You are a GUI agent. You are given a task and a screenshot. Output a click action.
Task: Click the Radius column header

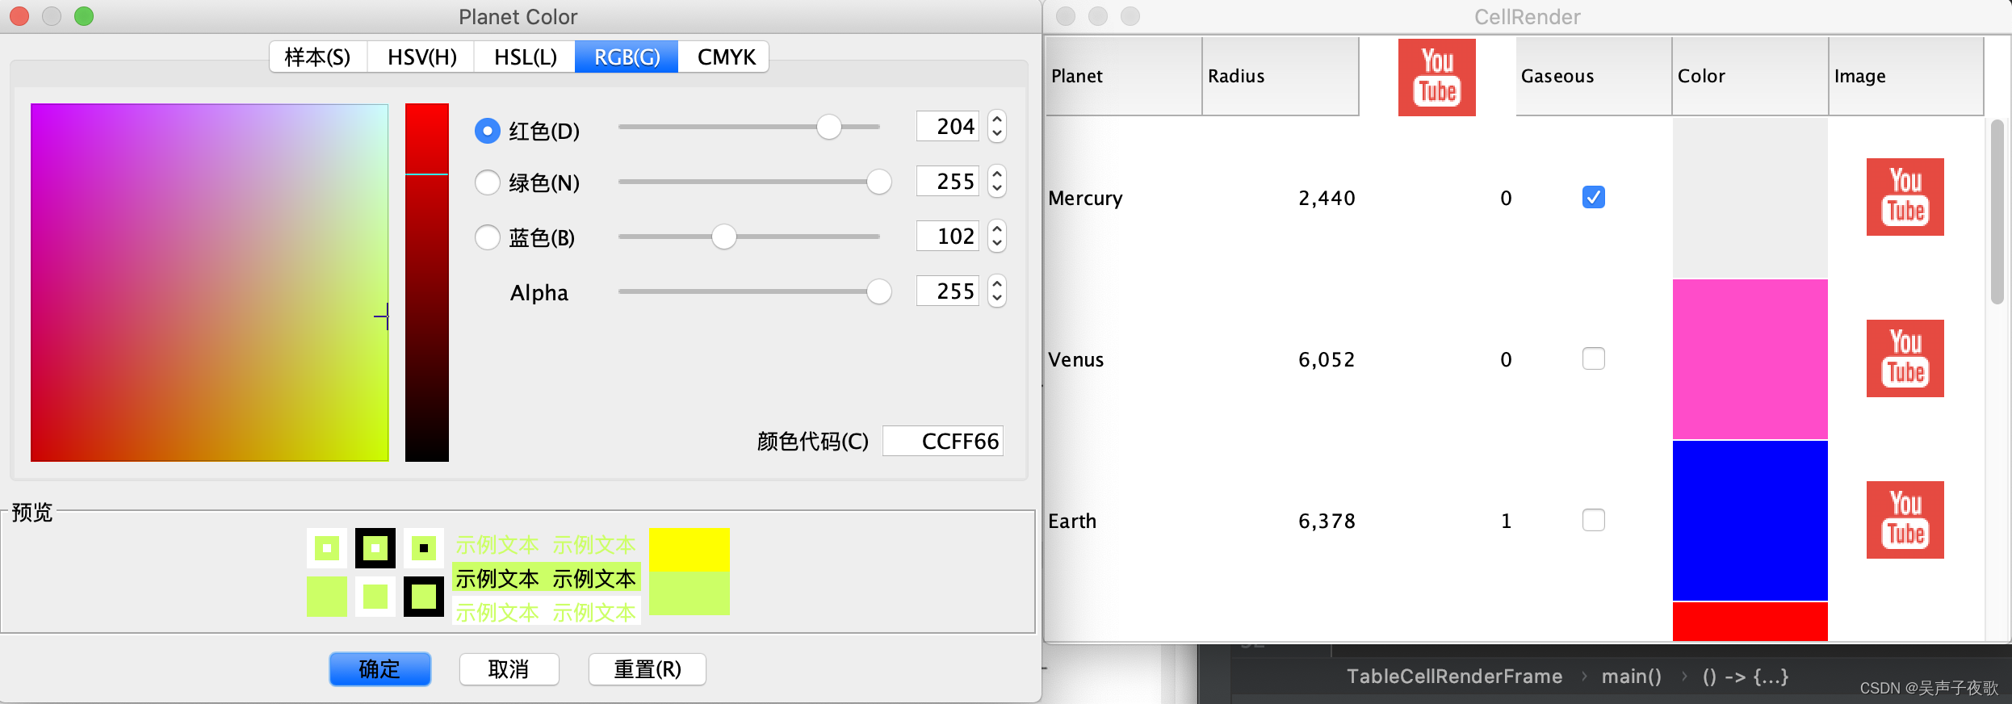click(x=1281, y=77)
